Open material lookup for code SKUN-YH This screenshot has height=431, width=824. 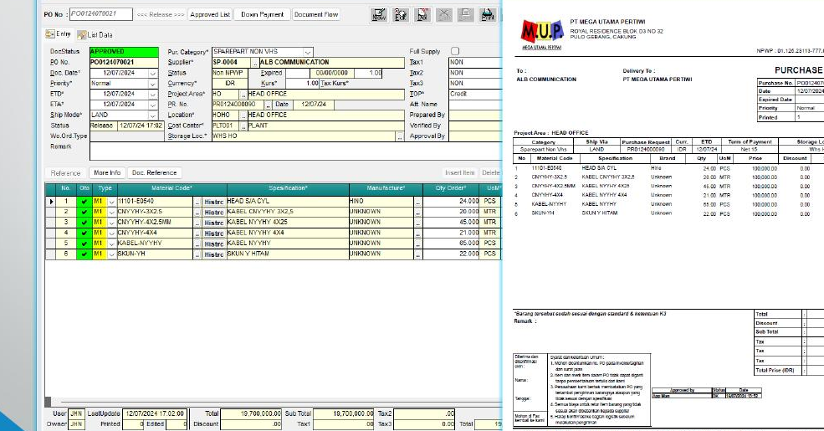(197, 254)
